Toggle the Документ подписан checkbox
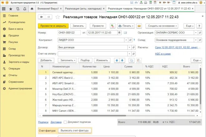 pyautogui.click(x=65, y=122)
